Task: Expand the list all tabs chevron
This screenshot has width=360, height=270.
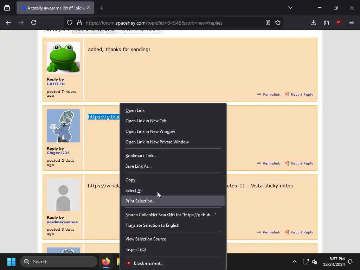Action: click(x=290, y=8)
